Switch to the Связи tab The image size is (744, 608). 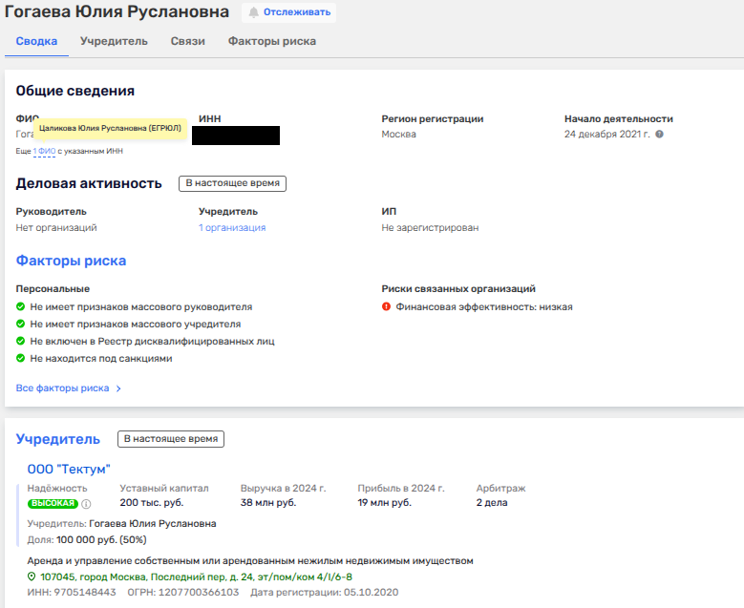(187, 42)
